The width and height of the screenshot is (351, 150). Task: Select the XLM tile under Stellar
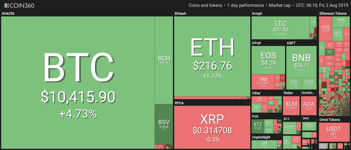coord(291,105)
